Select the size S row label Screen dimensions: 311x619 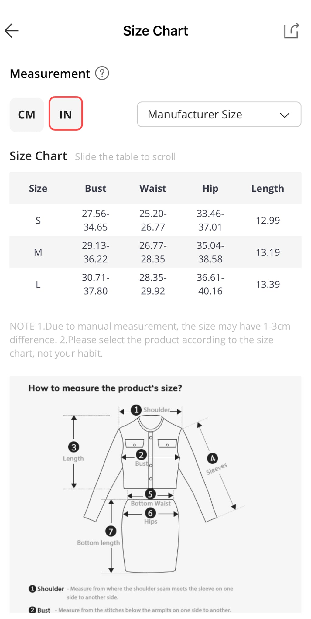pos(38,221)
